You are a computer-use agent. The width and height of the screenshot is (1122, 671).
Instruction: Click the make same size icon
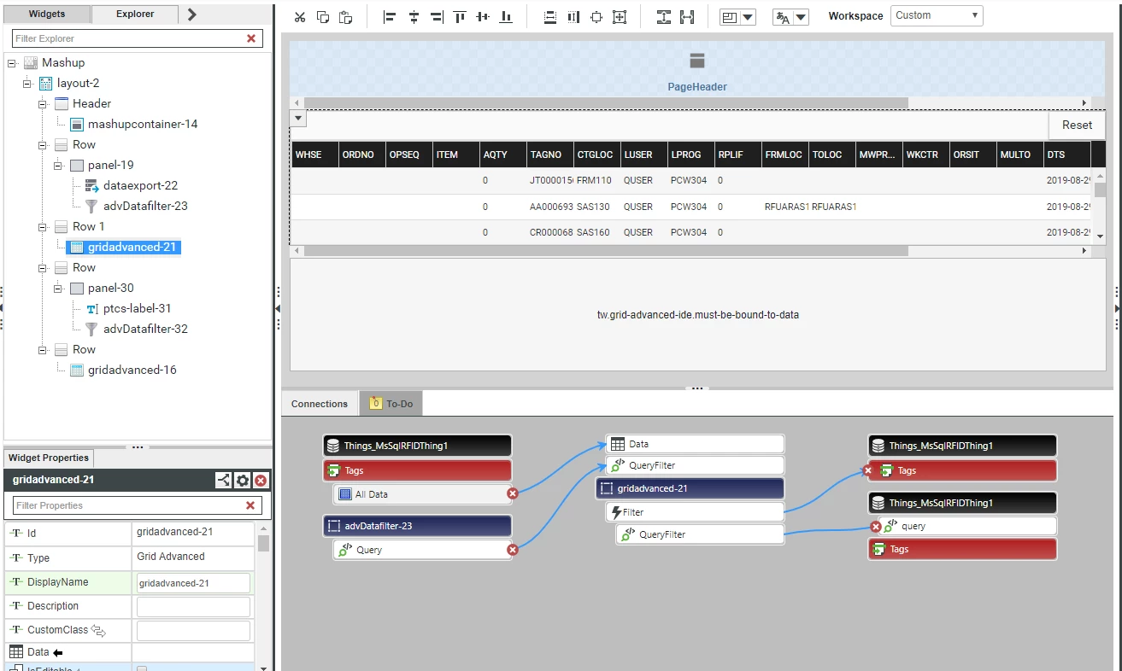(596, 17)
